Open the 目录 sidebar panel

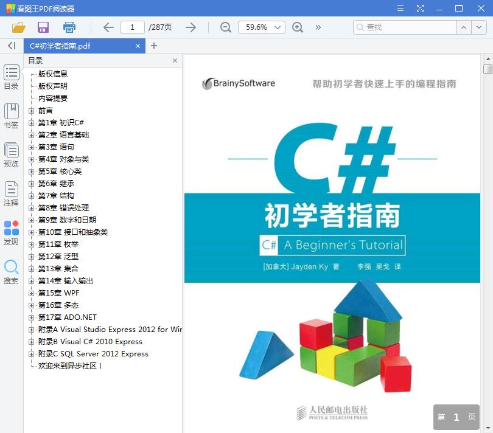pos(12,77)
